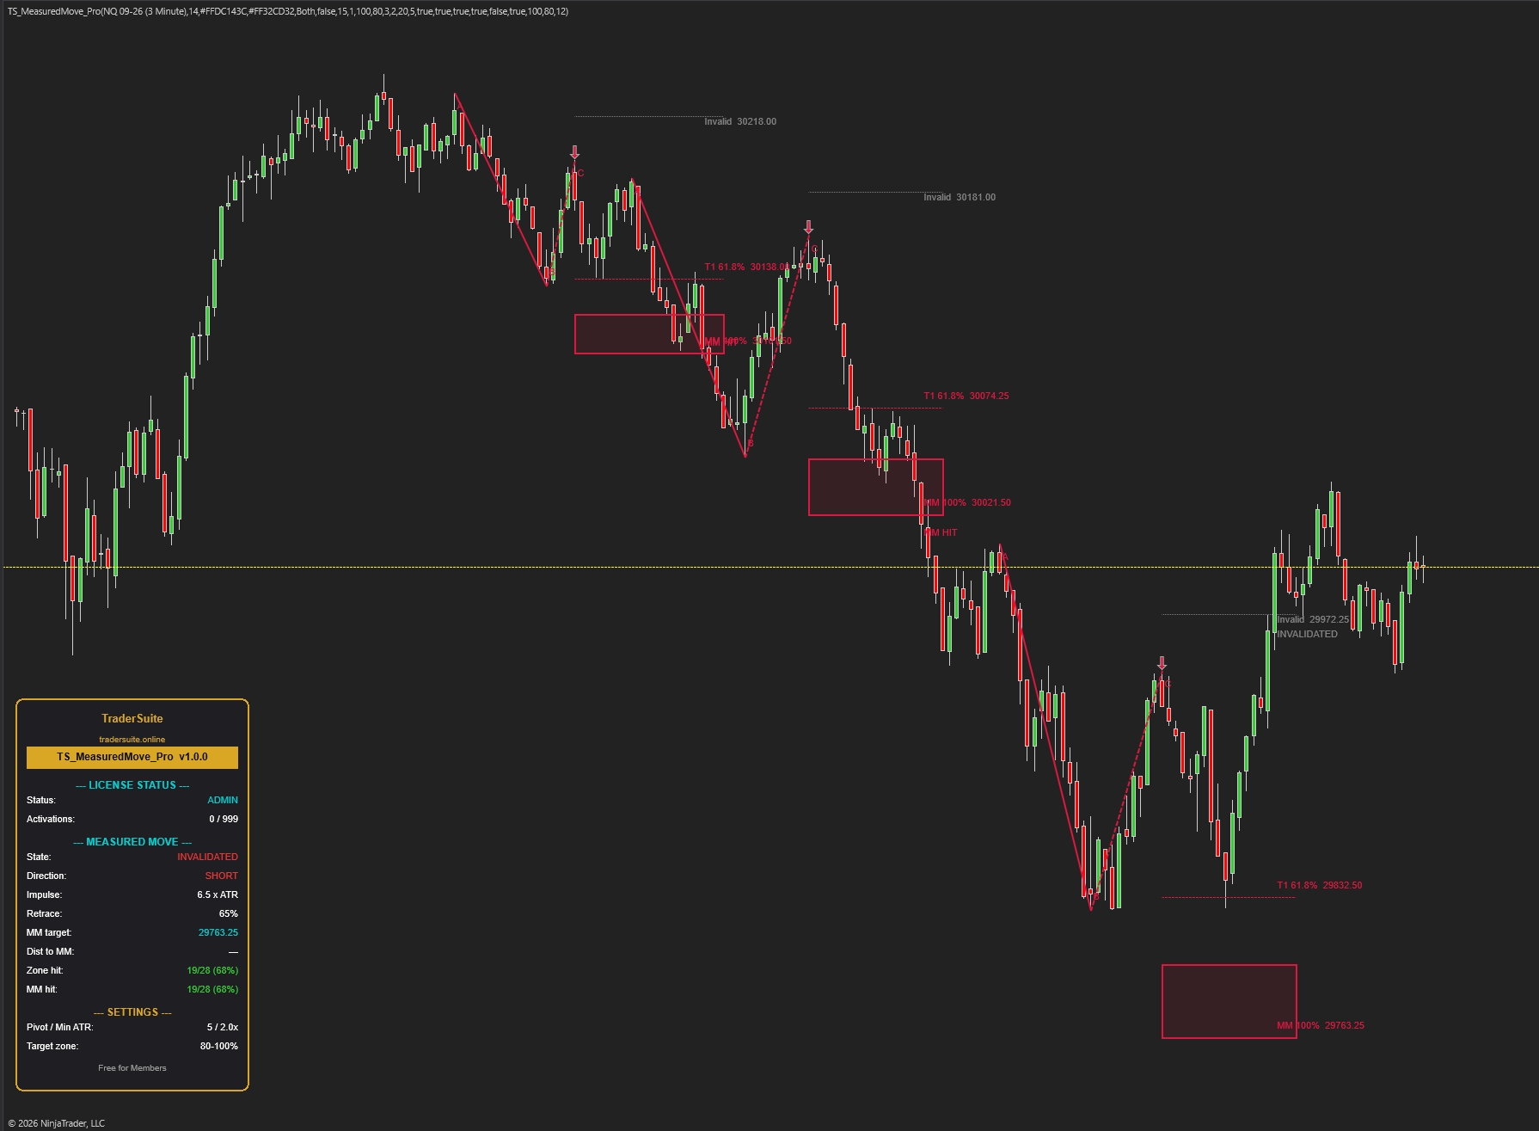Click the 'Invalid 30218.00' label
Image resolution: width=1539 pixels, height=1131 pixels.
click(x=740, y=121)
